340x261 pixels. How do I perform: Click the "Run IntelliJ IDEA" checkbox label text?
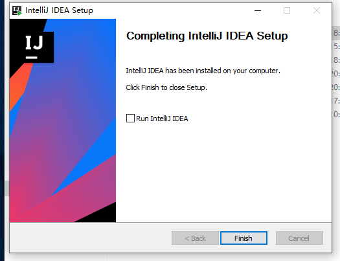click(162, 119)
